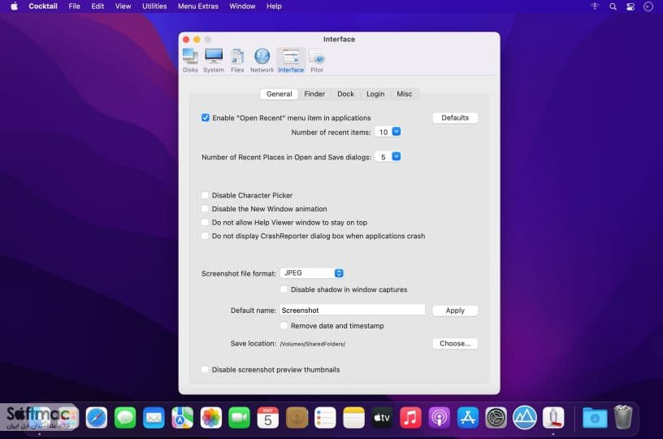
Task: Select the Interface toolbar icon
Action: pos(291,60)
